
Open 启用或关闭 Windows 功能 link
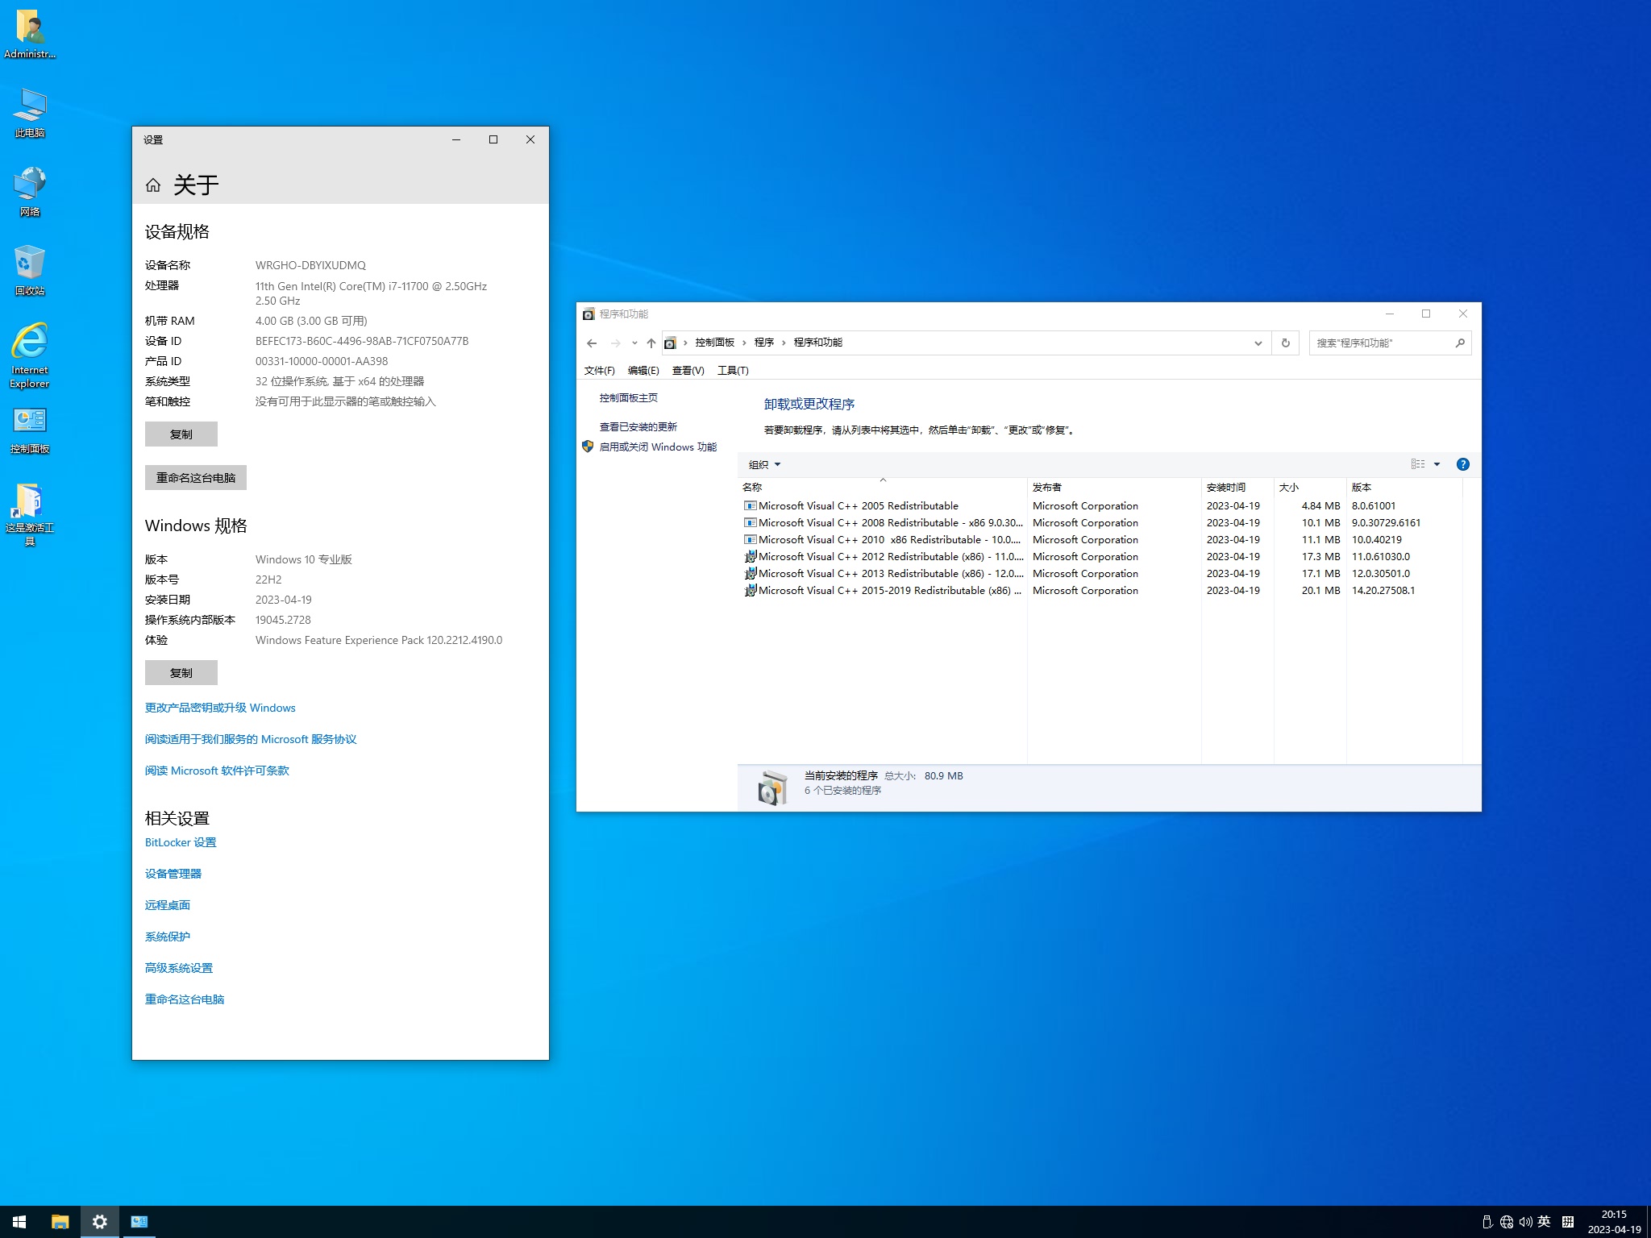[658, 447]
